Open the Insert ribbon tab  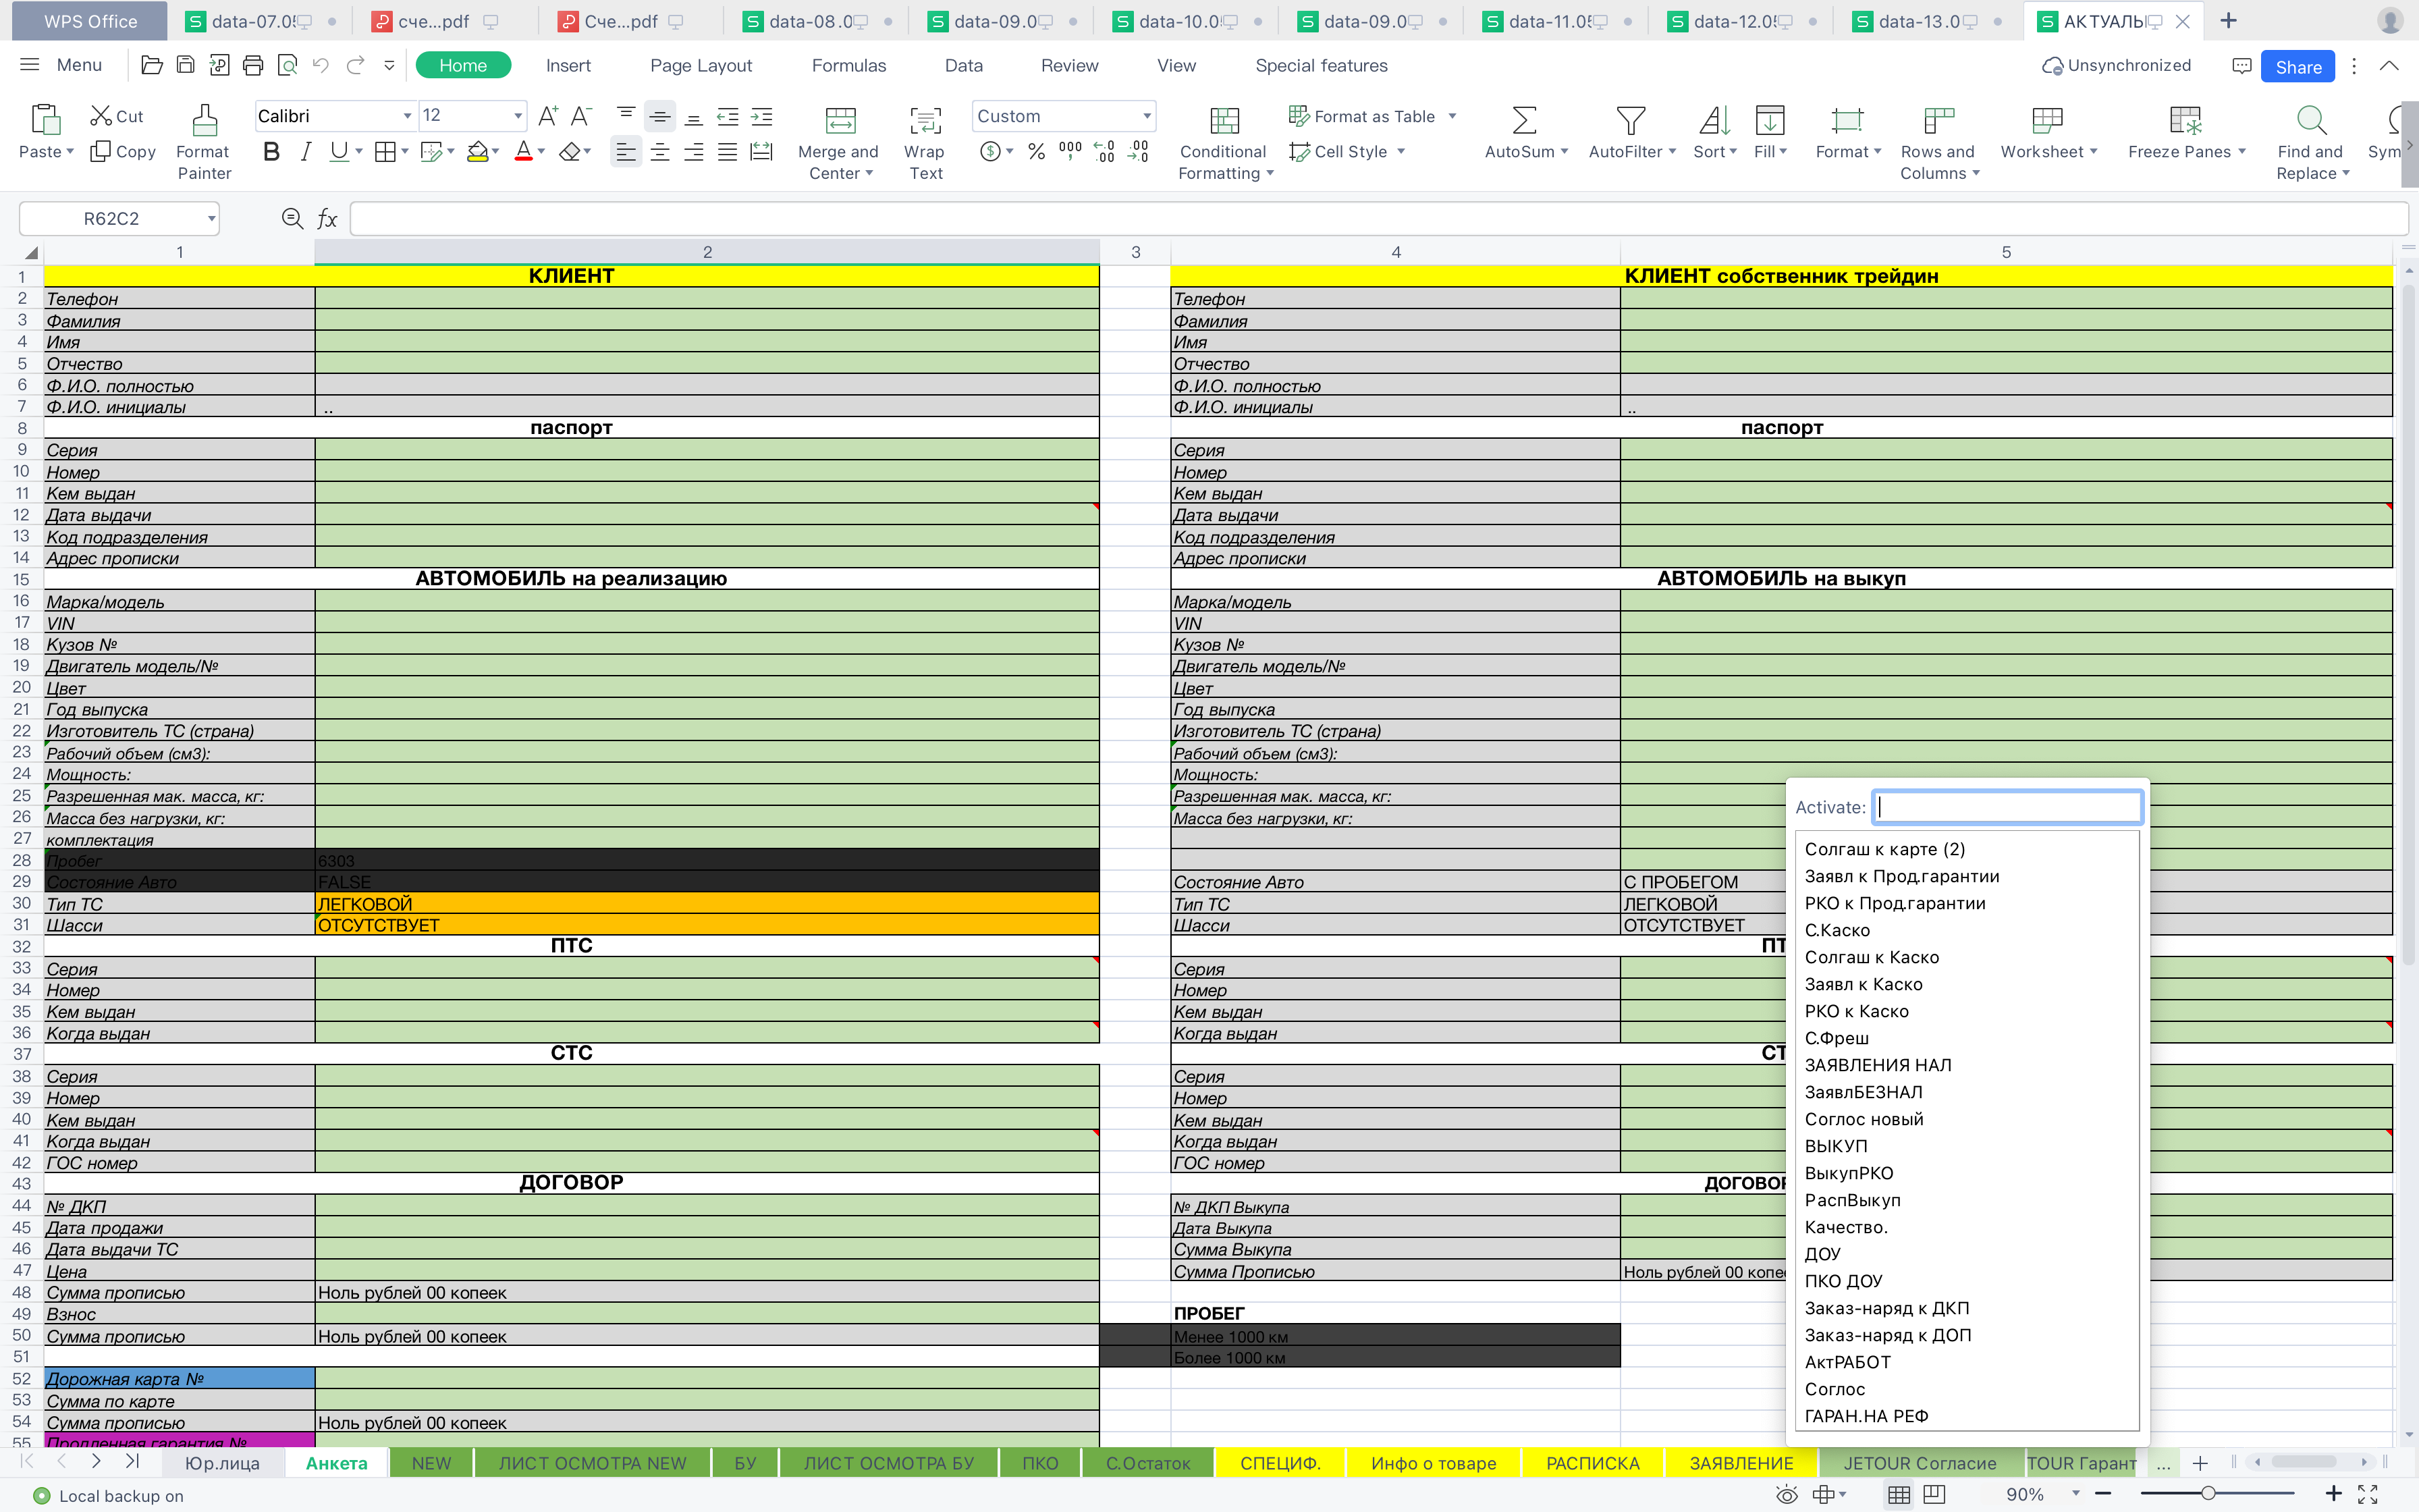coord(568,66)
